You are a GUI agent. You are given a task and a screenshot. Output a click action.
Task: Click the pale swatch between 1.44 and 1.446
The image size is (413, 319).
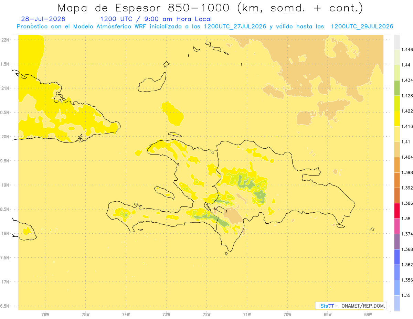397,57
